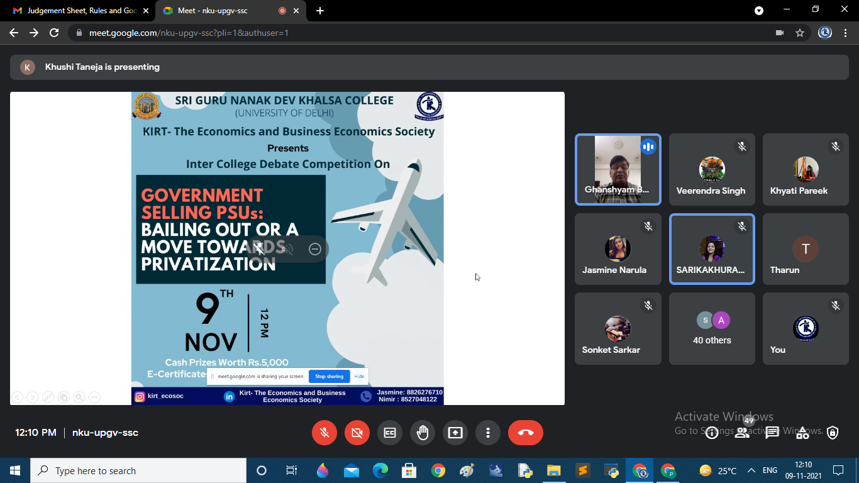This screenshot has height=483, width=859.
Task: Show hidden icons in the system tray
Action: [751, 470]
